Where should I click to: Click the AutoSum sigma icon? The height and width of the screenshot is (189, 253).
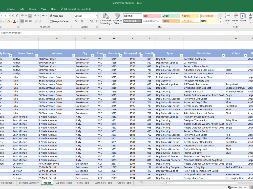pos(250,14)
